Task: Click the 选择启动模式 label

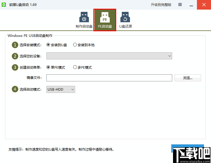Action: click(30, 90)
